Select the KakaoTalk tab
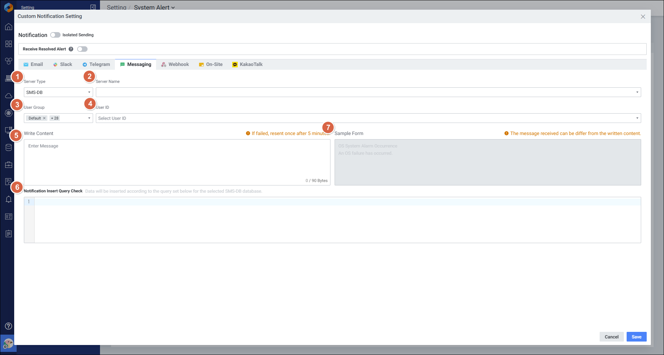This screenshot has width=664, height=355. [x=247, y=65]
